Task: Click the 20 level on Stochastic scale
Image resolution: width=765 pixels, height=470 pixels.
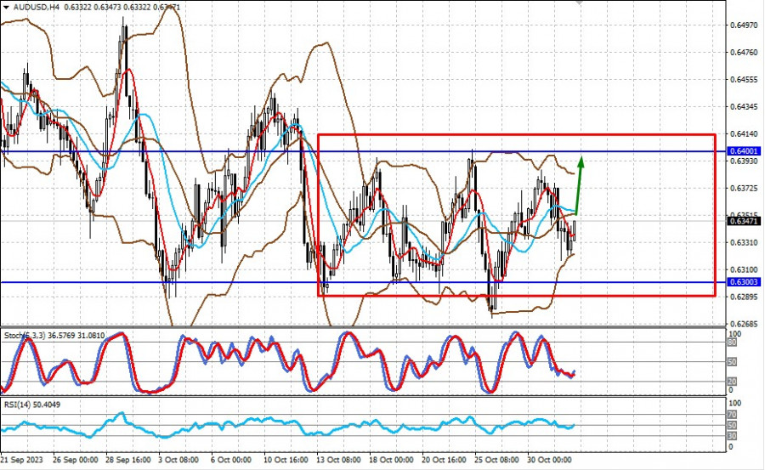Action: coord(733,381)
